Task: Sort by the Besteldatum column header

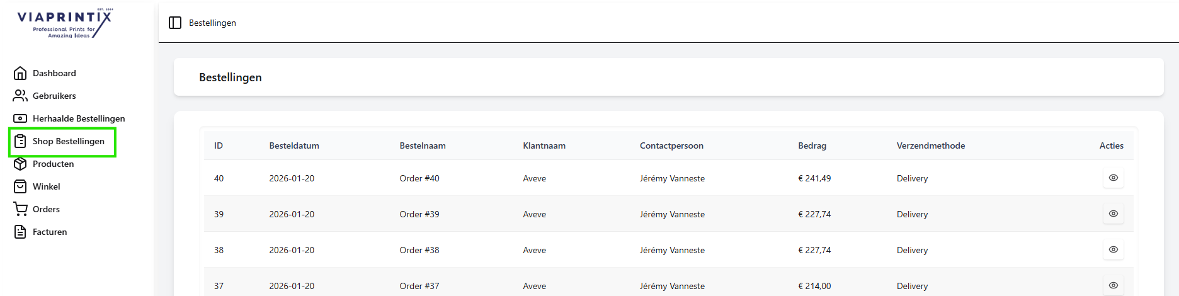Action: click(294, 145)
